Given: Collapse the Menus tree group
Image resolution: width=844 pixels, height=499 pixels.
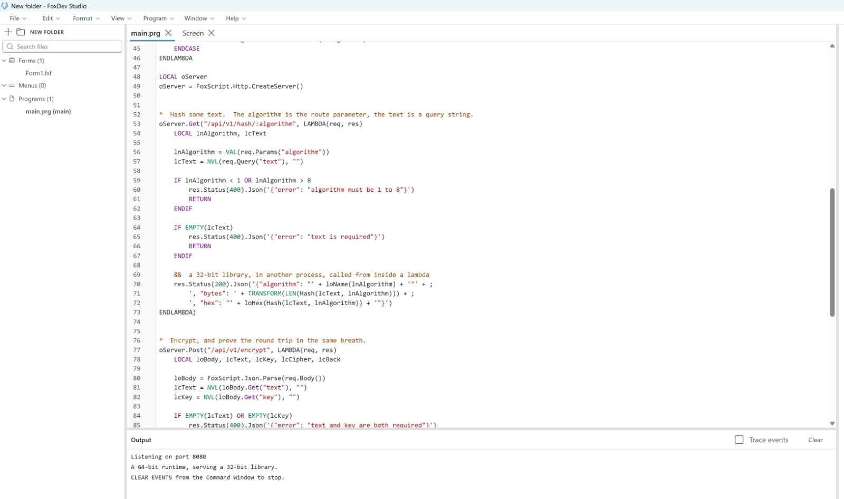Looking at the screenshot, I should click(4, 85).
